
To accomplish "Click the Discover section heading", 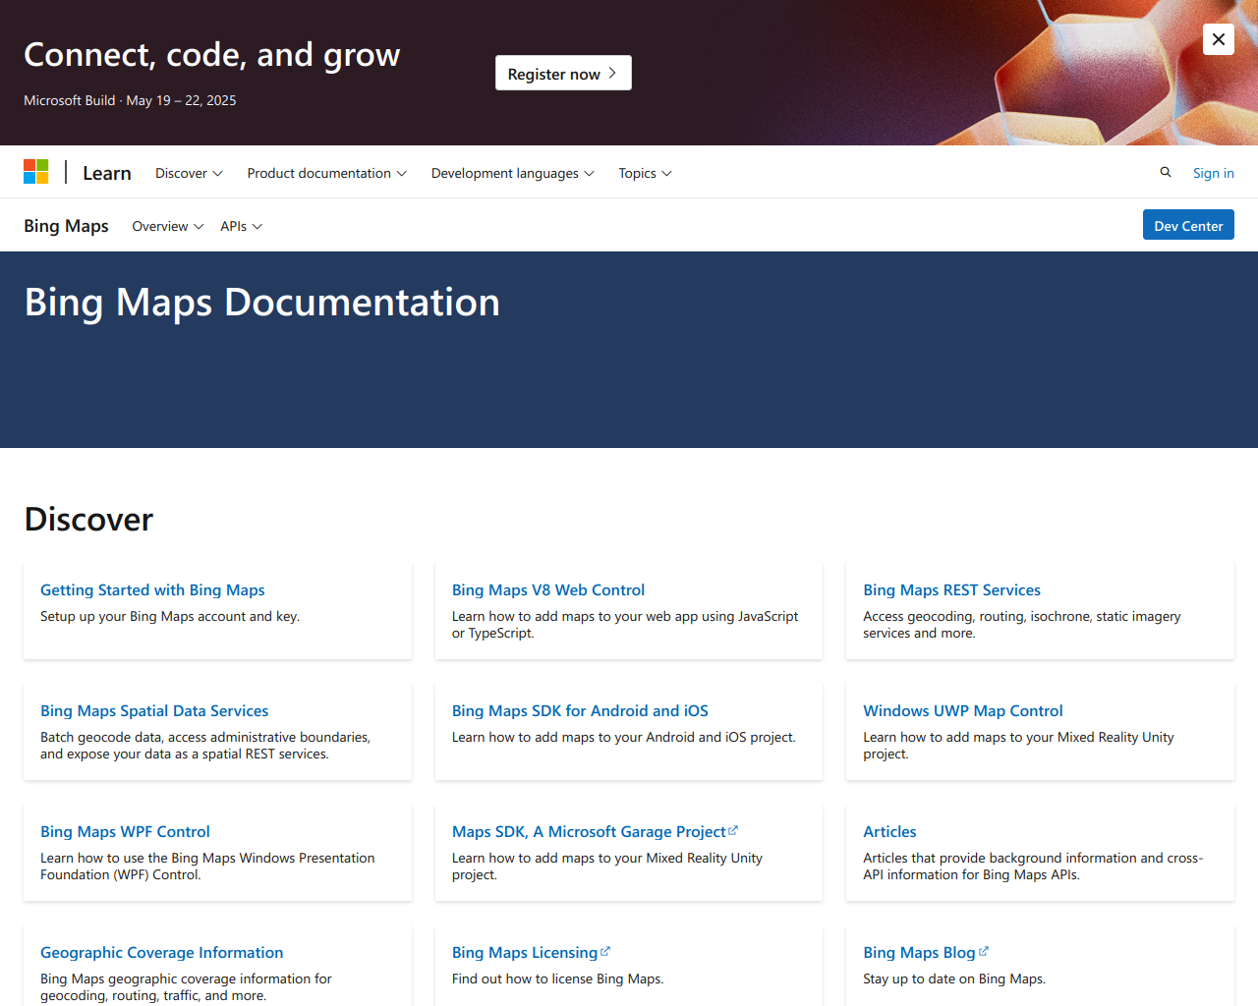I will coord(88,519).
